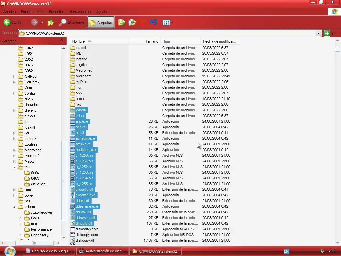Switch to Resultado de la búsqueda window
The height and width of the screenshot is (256, 341).
(49, 251)
